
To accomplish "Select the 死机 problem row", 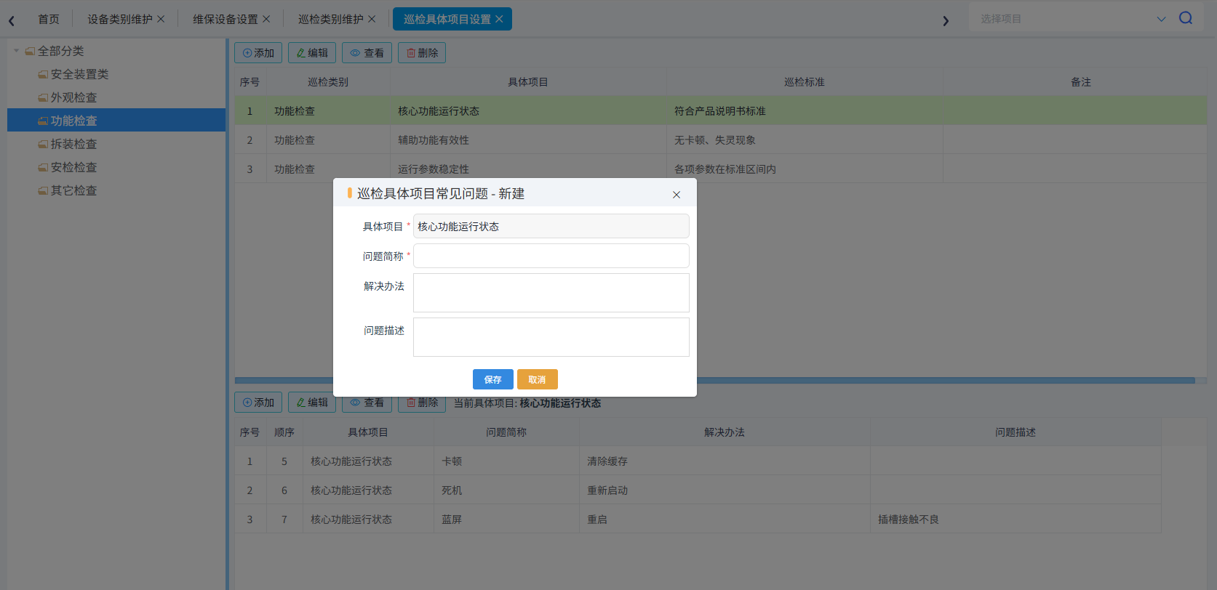I will (698, 490).
